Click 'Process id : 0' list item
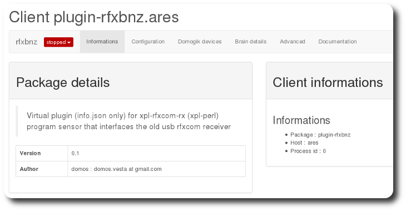 [x=308, y=151]
